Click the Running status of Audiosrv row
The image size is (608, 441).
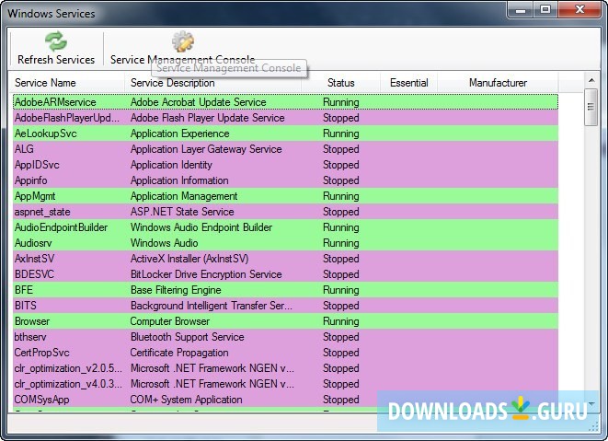pos(341,243)
